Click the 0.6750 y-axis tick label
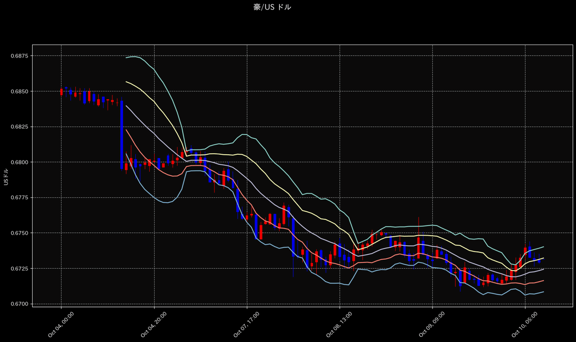The width and height of the screenshot is (576, 342). 21,233
